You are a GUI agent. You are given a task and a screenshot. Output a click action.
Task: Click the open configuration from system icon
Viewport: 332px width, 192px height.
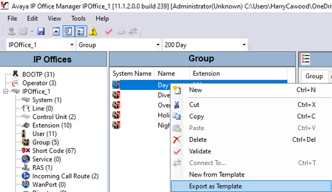pyautogui.click(x=12, y=31)
